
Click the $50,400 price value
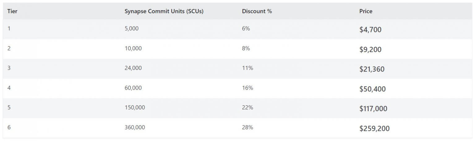[372, 89]
